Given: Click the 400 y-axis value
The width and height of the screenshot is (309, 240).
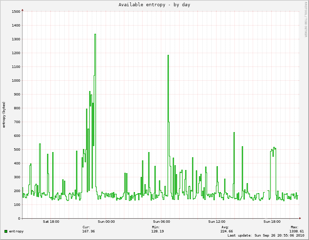Looking at the screenshot, I should (17, 163).
